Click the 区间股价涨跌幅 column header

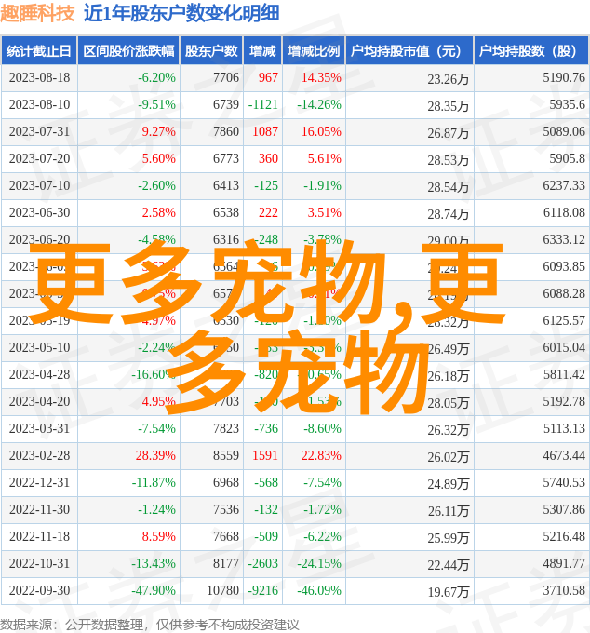(x=128, y=51)
